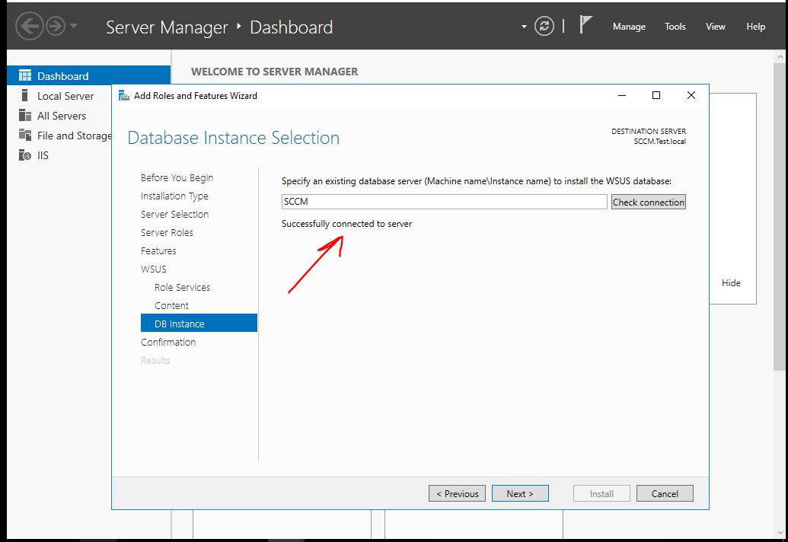The image size is (788, 542).
Task: Click the 'Database Instance Selection' heading
Action: click(233, 138)
